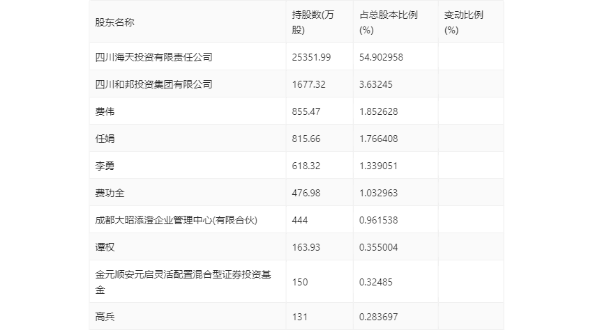The image size is (593, 330).
Task: Click the percentage 0.283697
Action: pyautogui.click(x=379, y=317)
